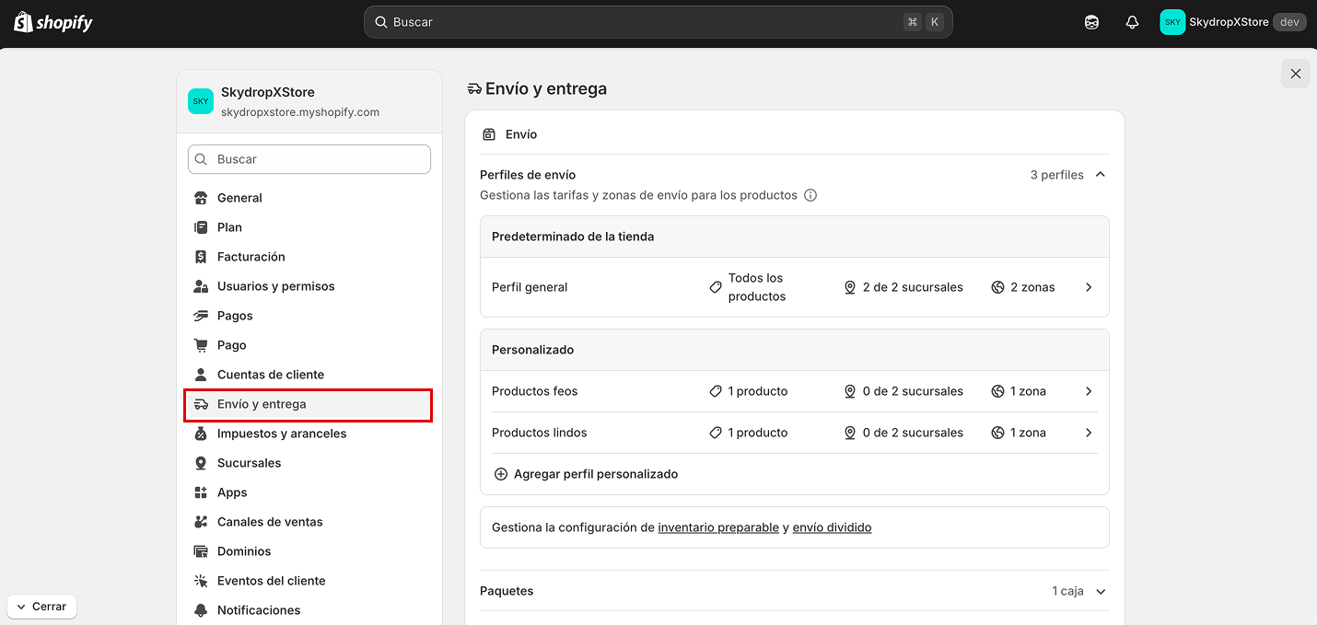The width and height of the screenshot is (1317, 625).
Task: Open General settings
Action: pyautogui.click(x=309, y=198)
